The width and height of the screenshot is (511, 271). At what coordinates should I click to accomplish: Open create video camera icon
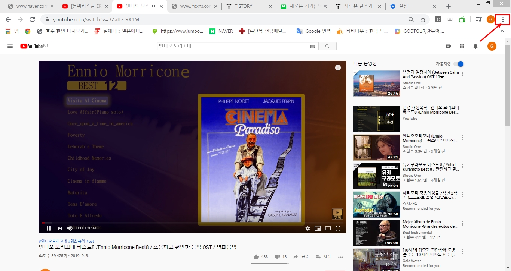[449, 46]
